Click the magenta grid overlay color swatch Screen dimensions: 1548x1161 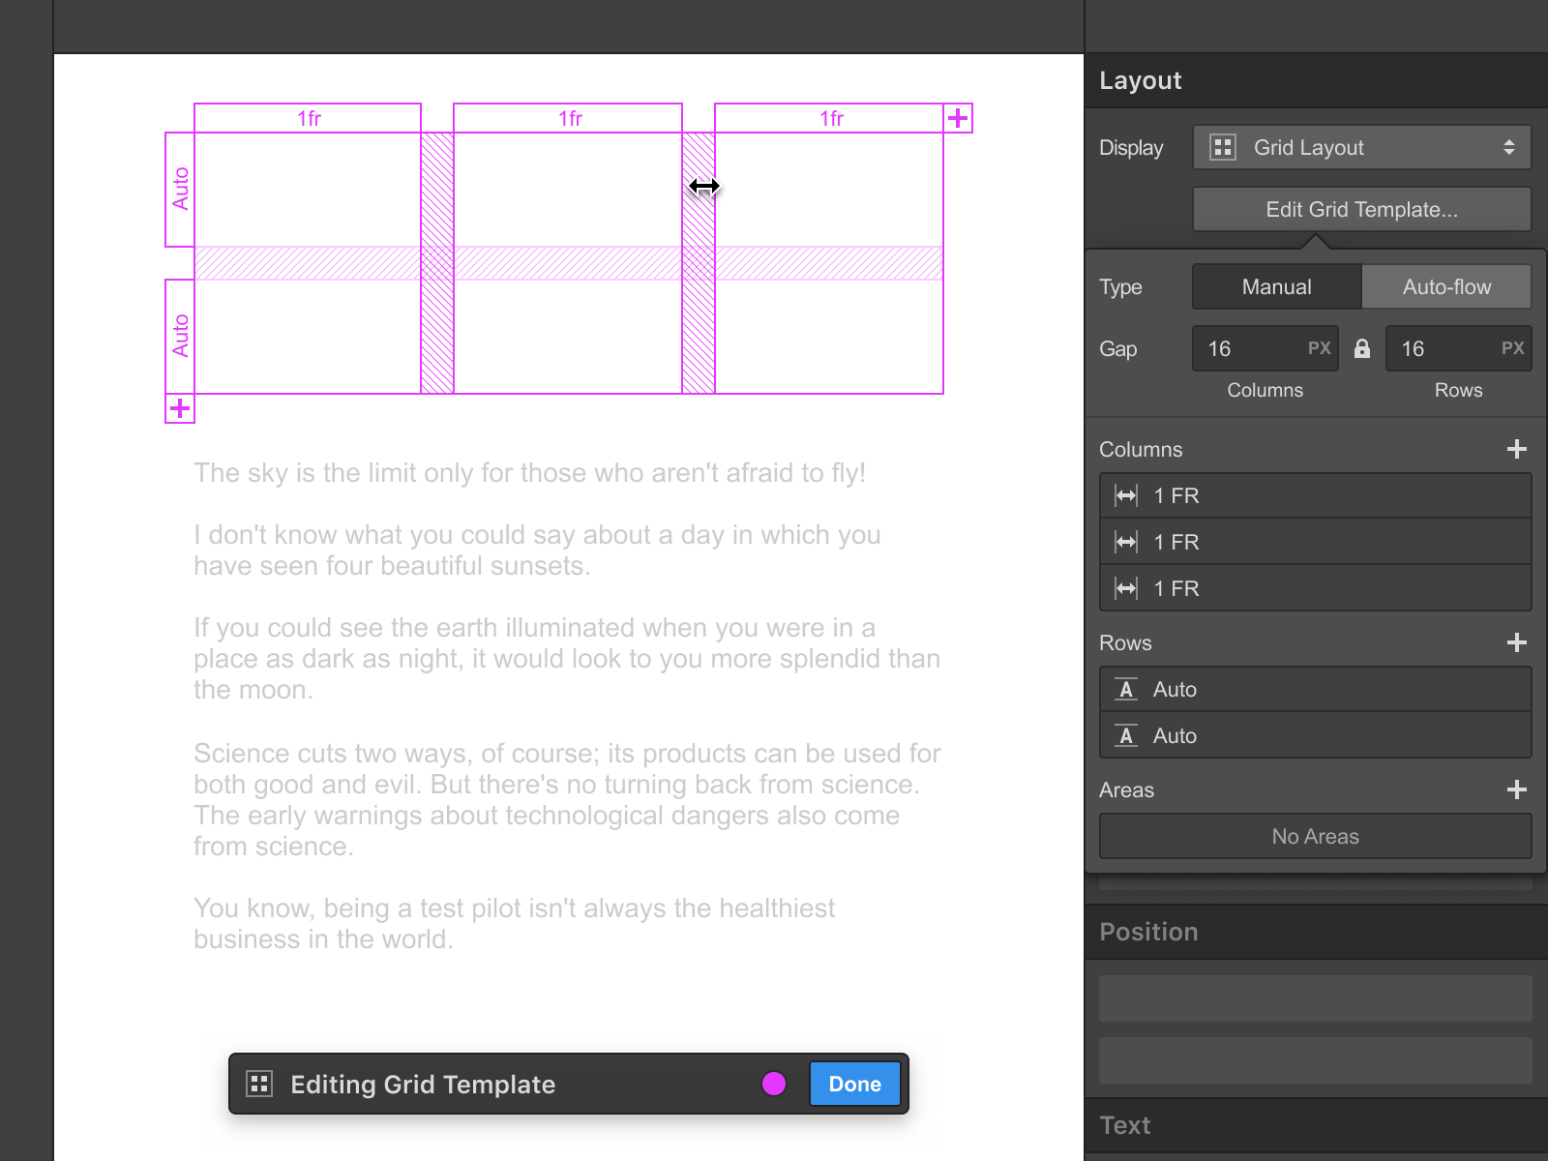point(774,1084)
